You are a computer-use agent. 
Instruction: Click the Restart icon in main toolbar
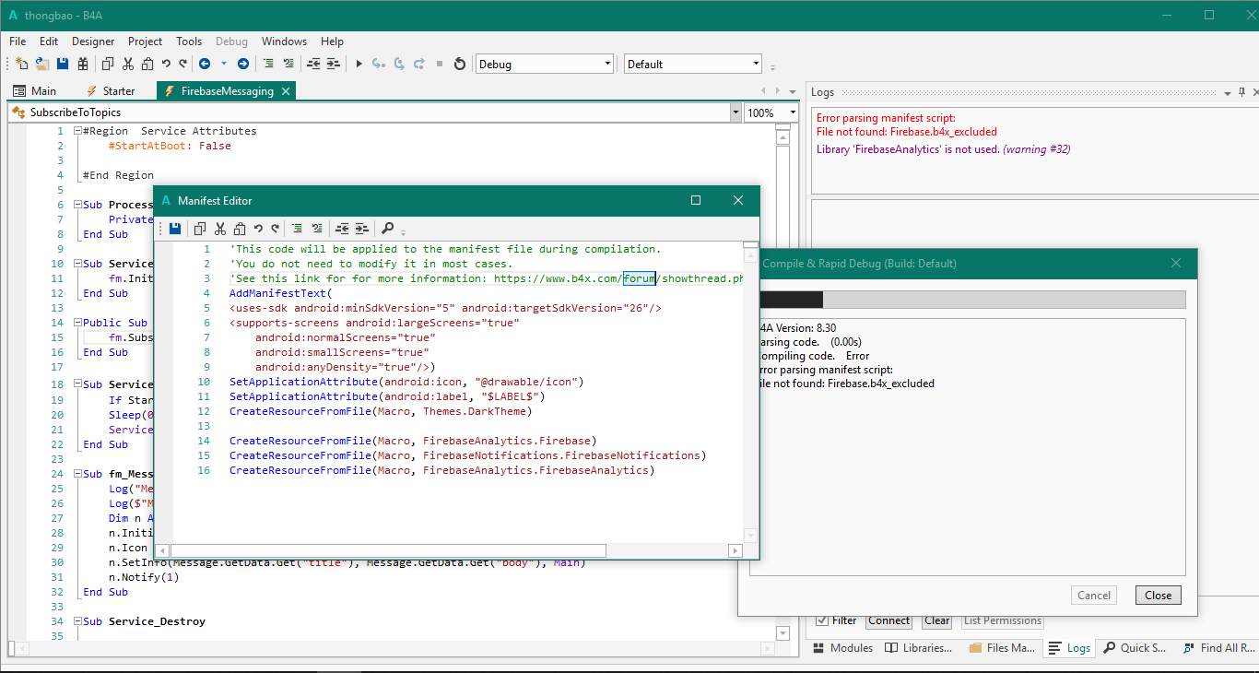[x=460, y=64]
